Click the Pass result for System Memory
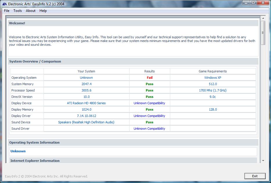 pos(150,84)
